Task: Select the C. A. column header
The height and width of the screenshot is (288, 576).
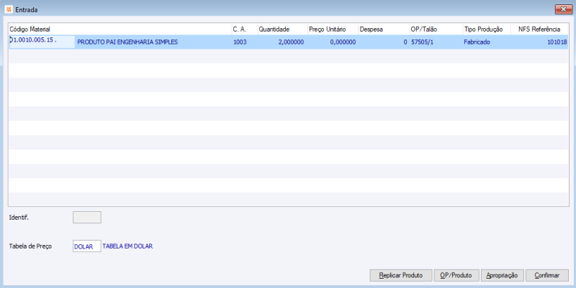Action: (x=244, y=29)
